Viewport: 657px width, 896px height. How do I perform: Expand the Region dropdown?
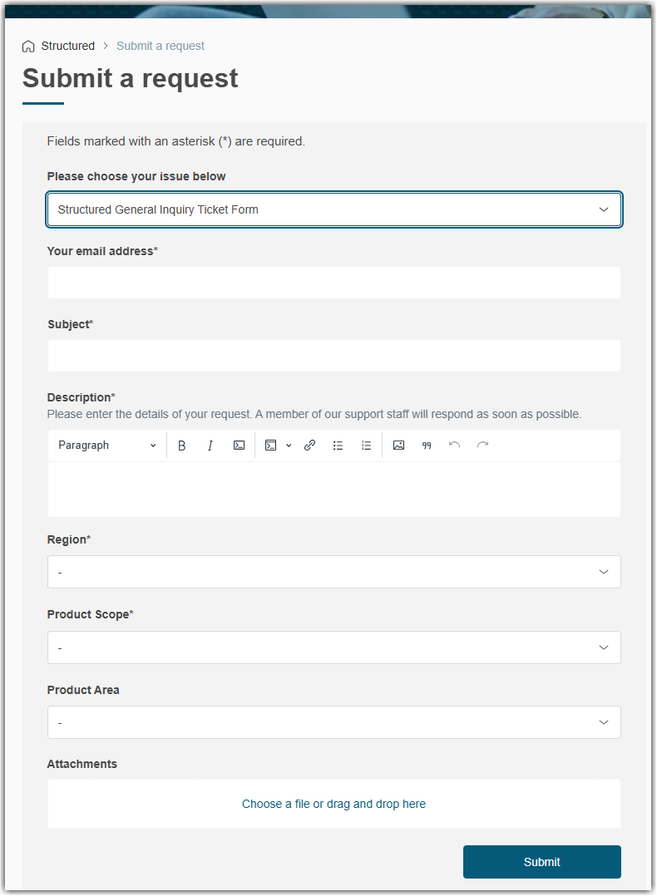coord(334,573)
